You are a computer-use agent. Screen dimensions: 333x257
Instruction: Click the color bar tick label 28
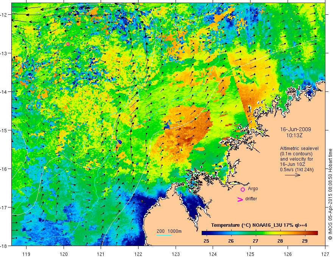click(280, 241)
